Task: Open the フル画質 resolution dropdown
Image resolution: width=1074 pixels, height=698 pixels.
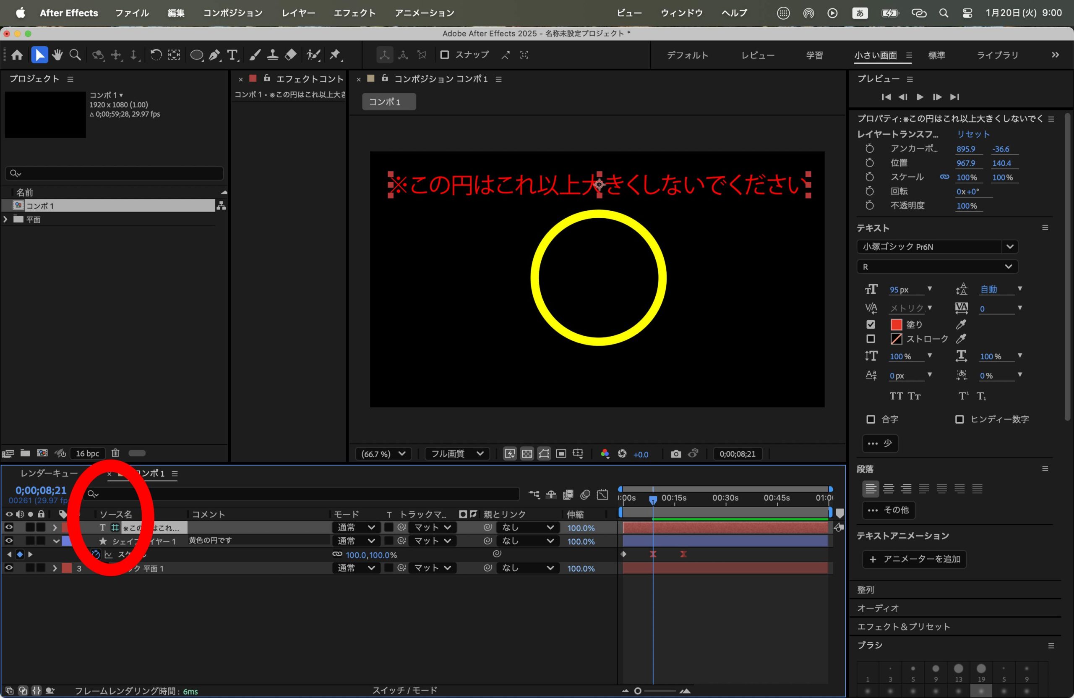Action: pos(457,454)
